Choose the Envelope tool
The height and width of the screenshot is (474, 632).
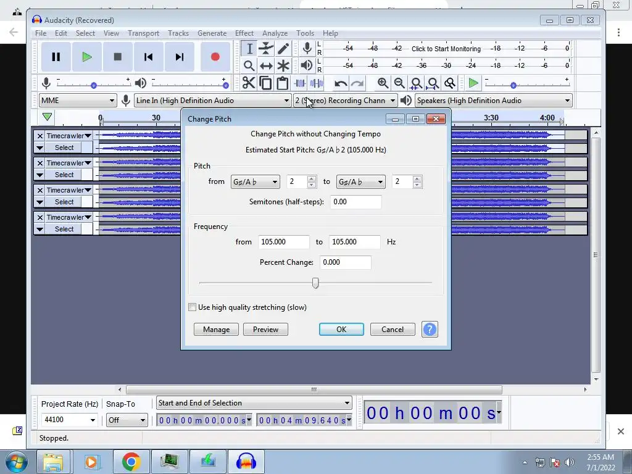click(266, 49)
